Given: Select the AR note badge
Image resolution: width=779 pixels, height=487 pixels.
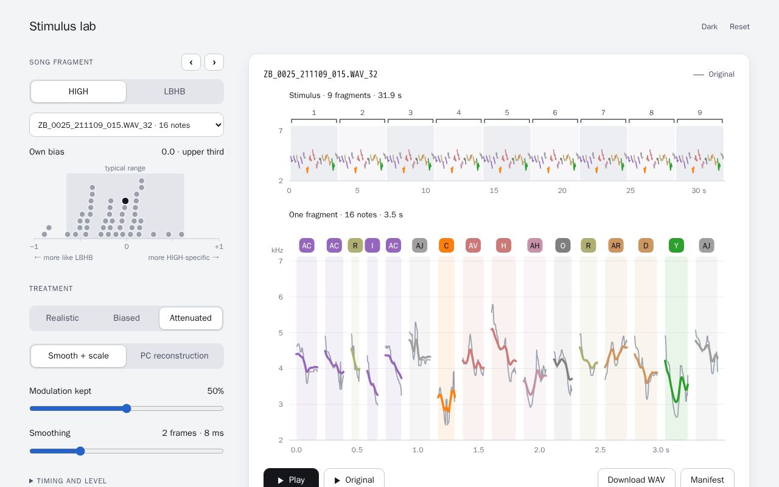Looking at the screenshot, I should tap(616, 245).
